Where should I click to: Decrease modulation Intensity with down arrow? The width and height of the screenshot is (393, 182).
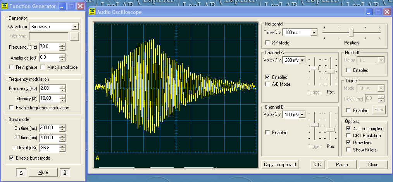pos(62,100)
